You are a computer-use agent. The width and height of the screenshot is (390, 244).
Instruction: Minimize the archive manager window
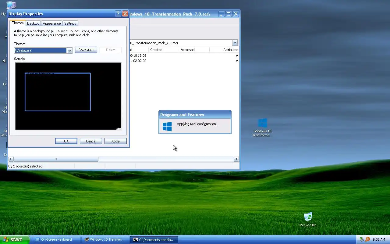[x=222, y=14]
